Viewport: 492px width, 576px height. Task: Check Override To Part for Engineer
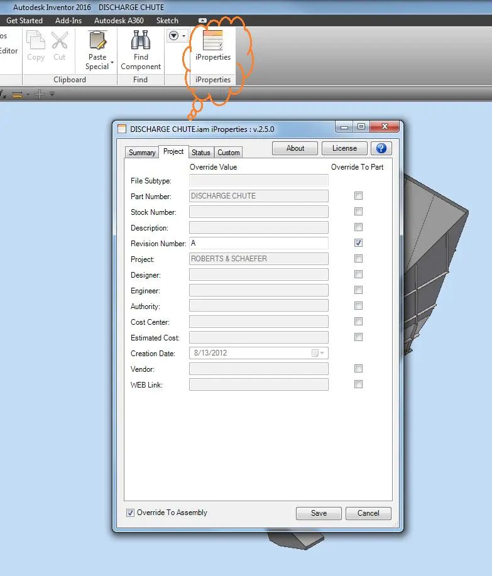(x=358, y=290)
